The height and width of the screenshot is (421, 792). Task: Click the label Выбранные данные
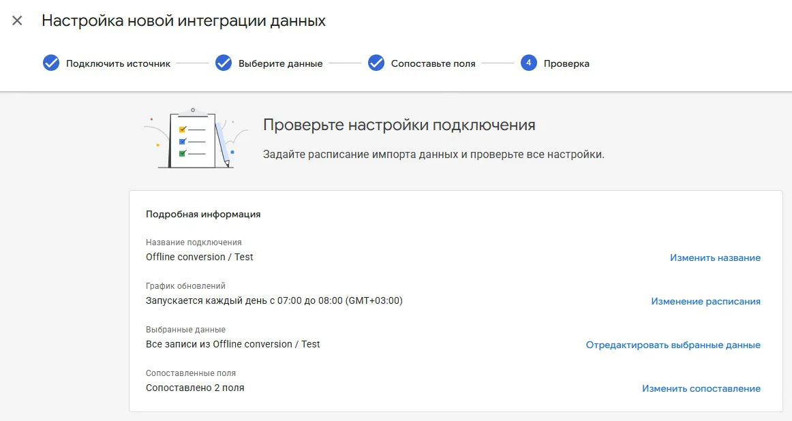pyautogui.click(x=185, y=330)
